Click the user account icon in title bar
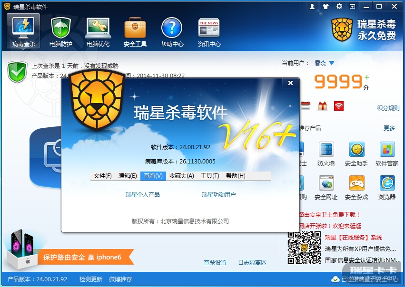 (312, 7)
